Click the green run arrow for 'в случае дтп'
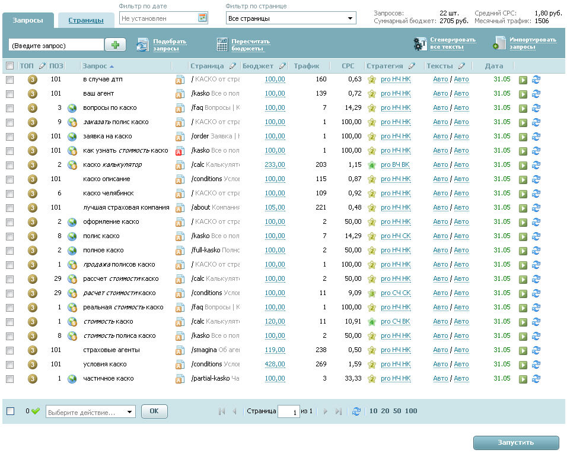Image resolution: width=567 pixels, height=453 pixels. pos(523,80)
